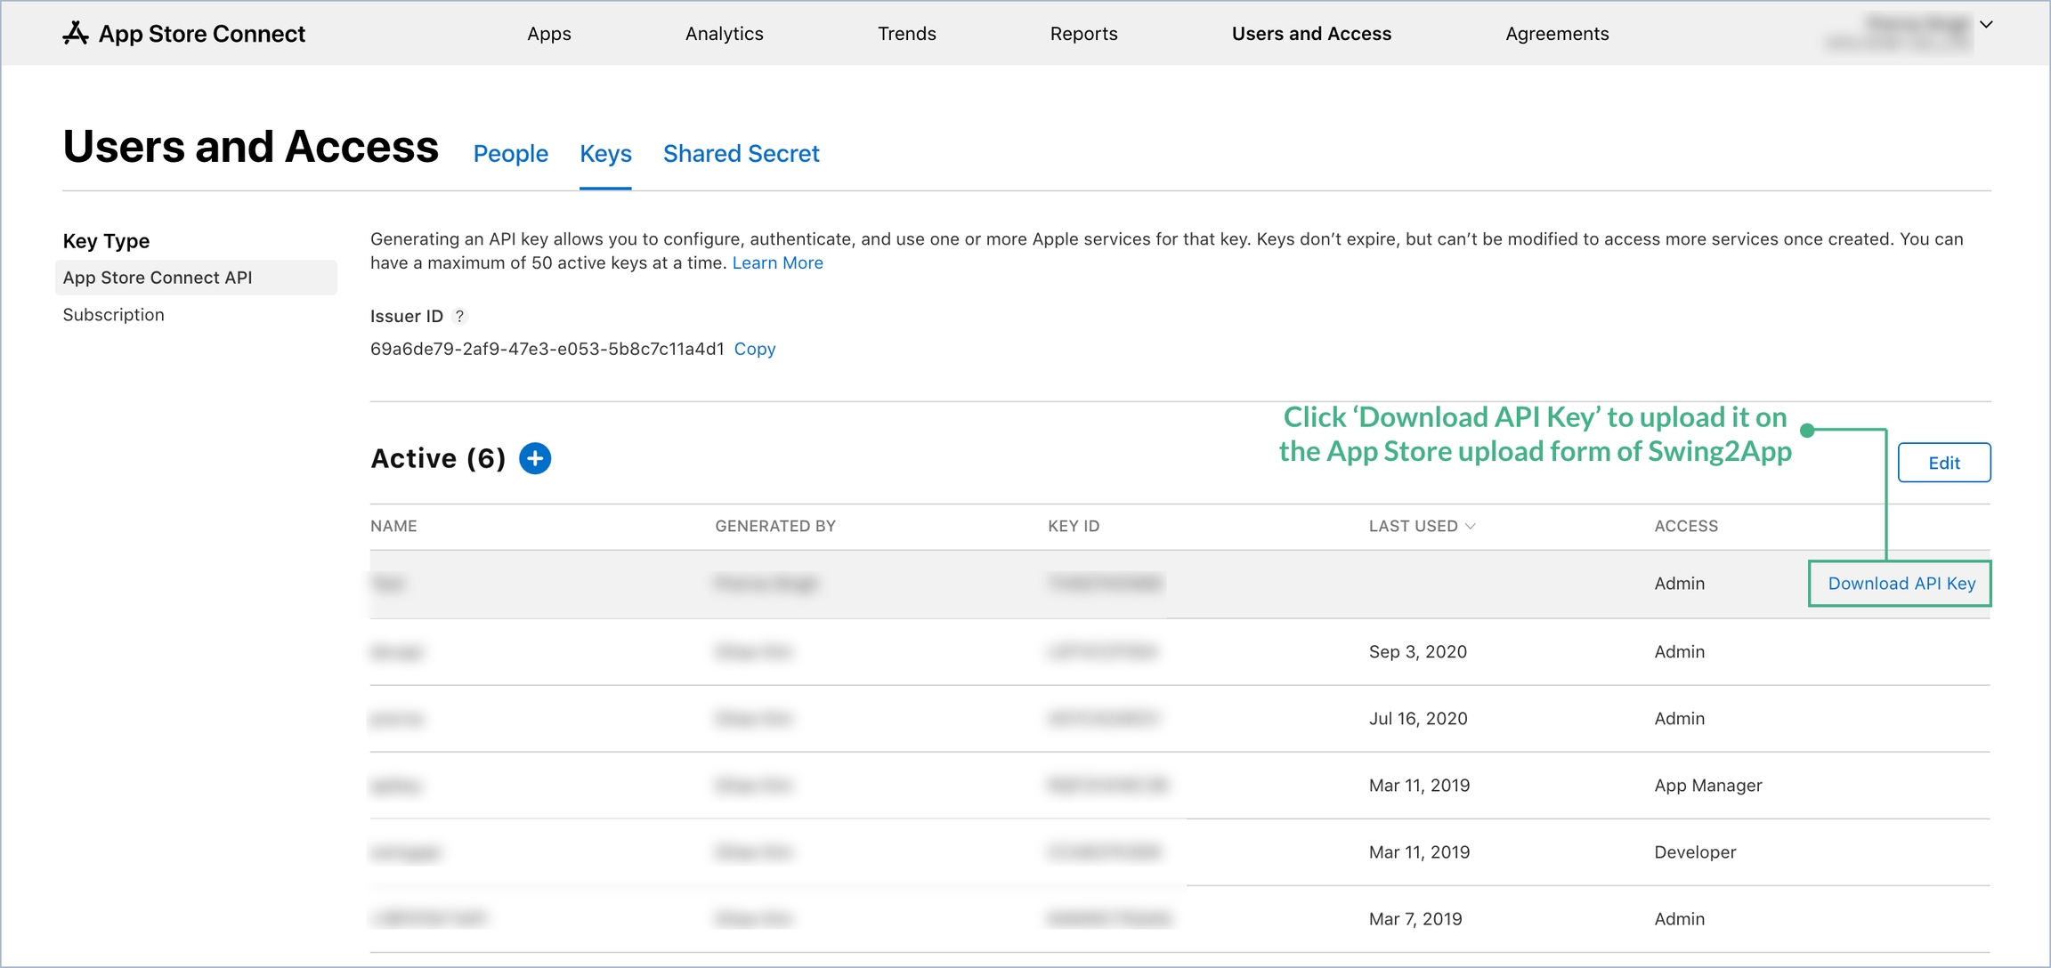Select App Store Connect API key type

(x=196, y=278)
